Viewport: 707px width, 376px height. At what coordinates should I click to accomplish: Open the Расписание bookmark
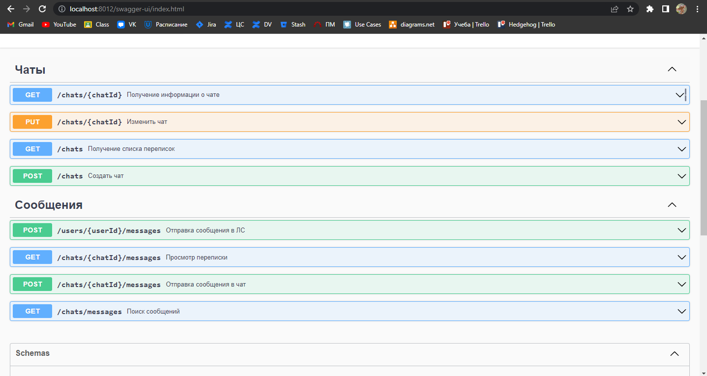coord(166,25)
